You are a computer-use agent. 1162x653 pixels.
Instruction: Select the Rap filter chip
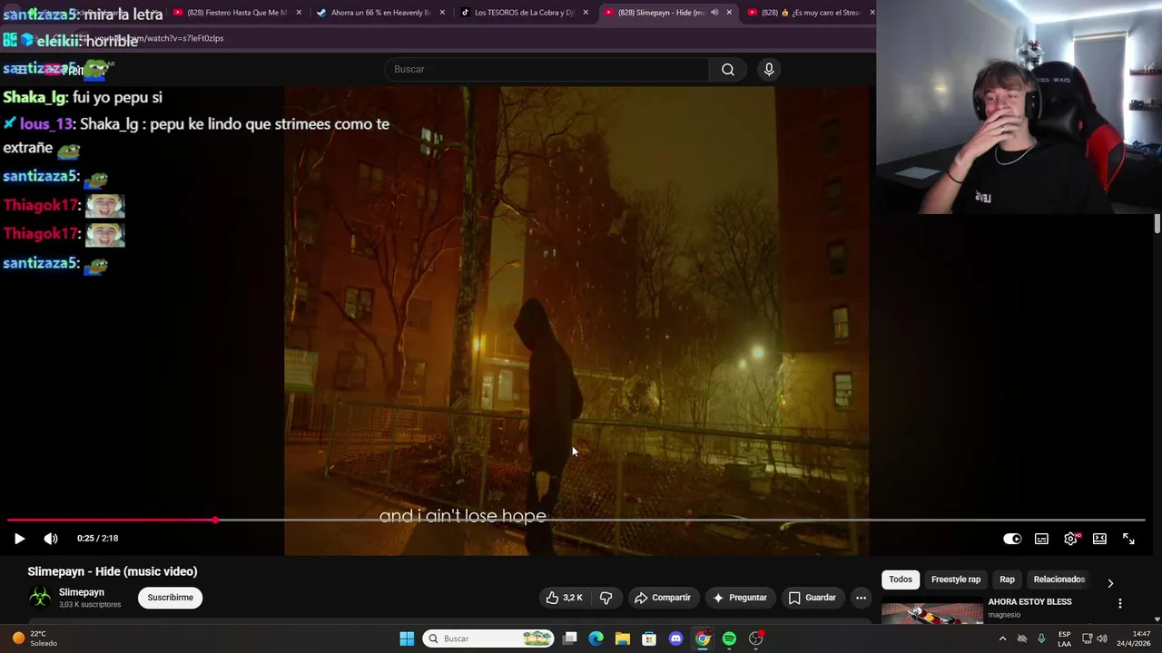(1007, 580)
